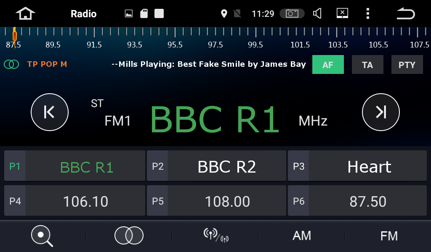Switch to the FM band
Image resolution: width=431 pixels, height=252 pixels.
point(388,236)
